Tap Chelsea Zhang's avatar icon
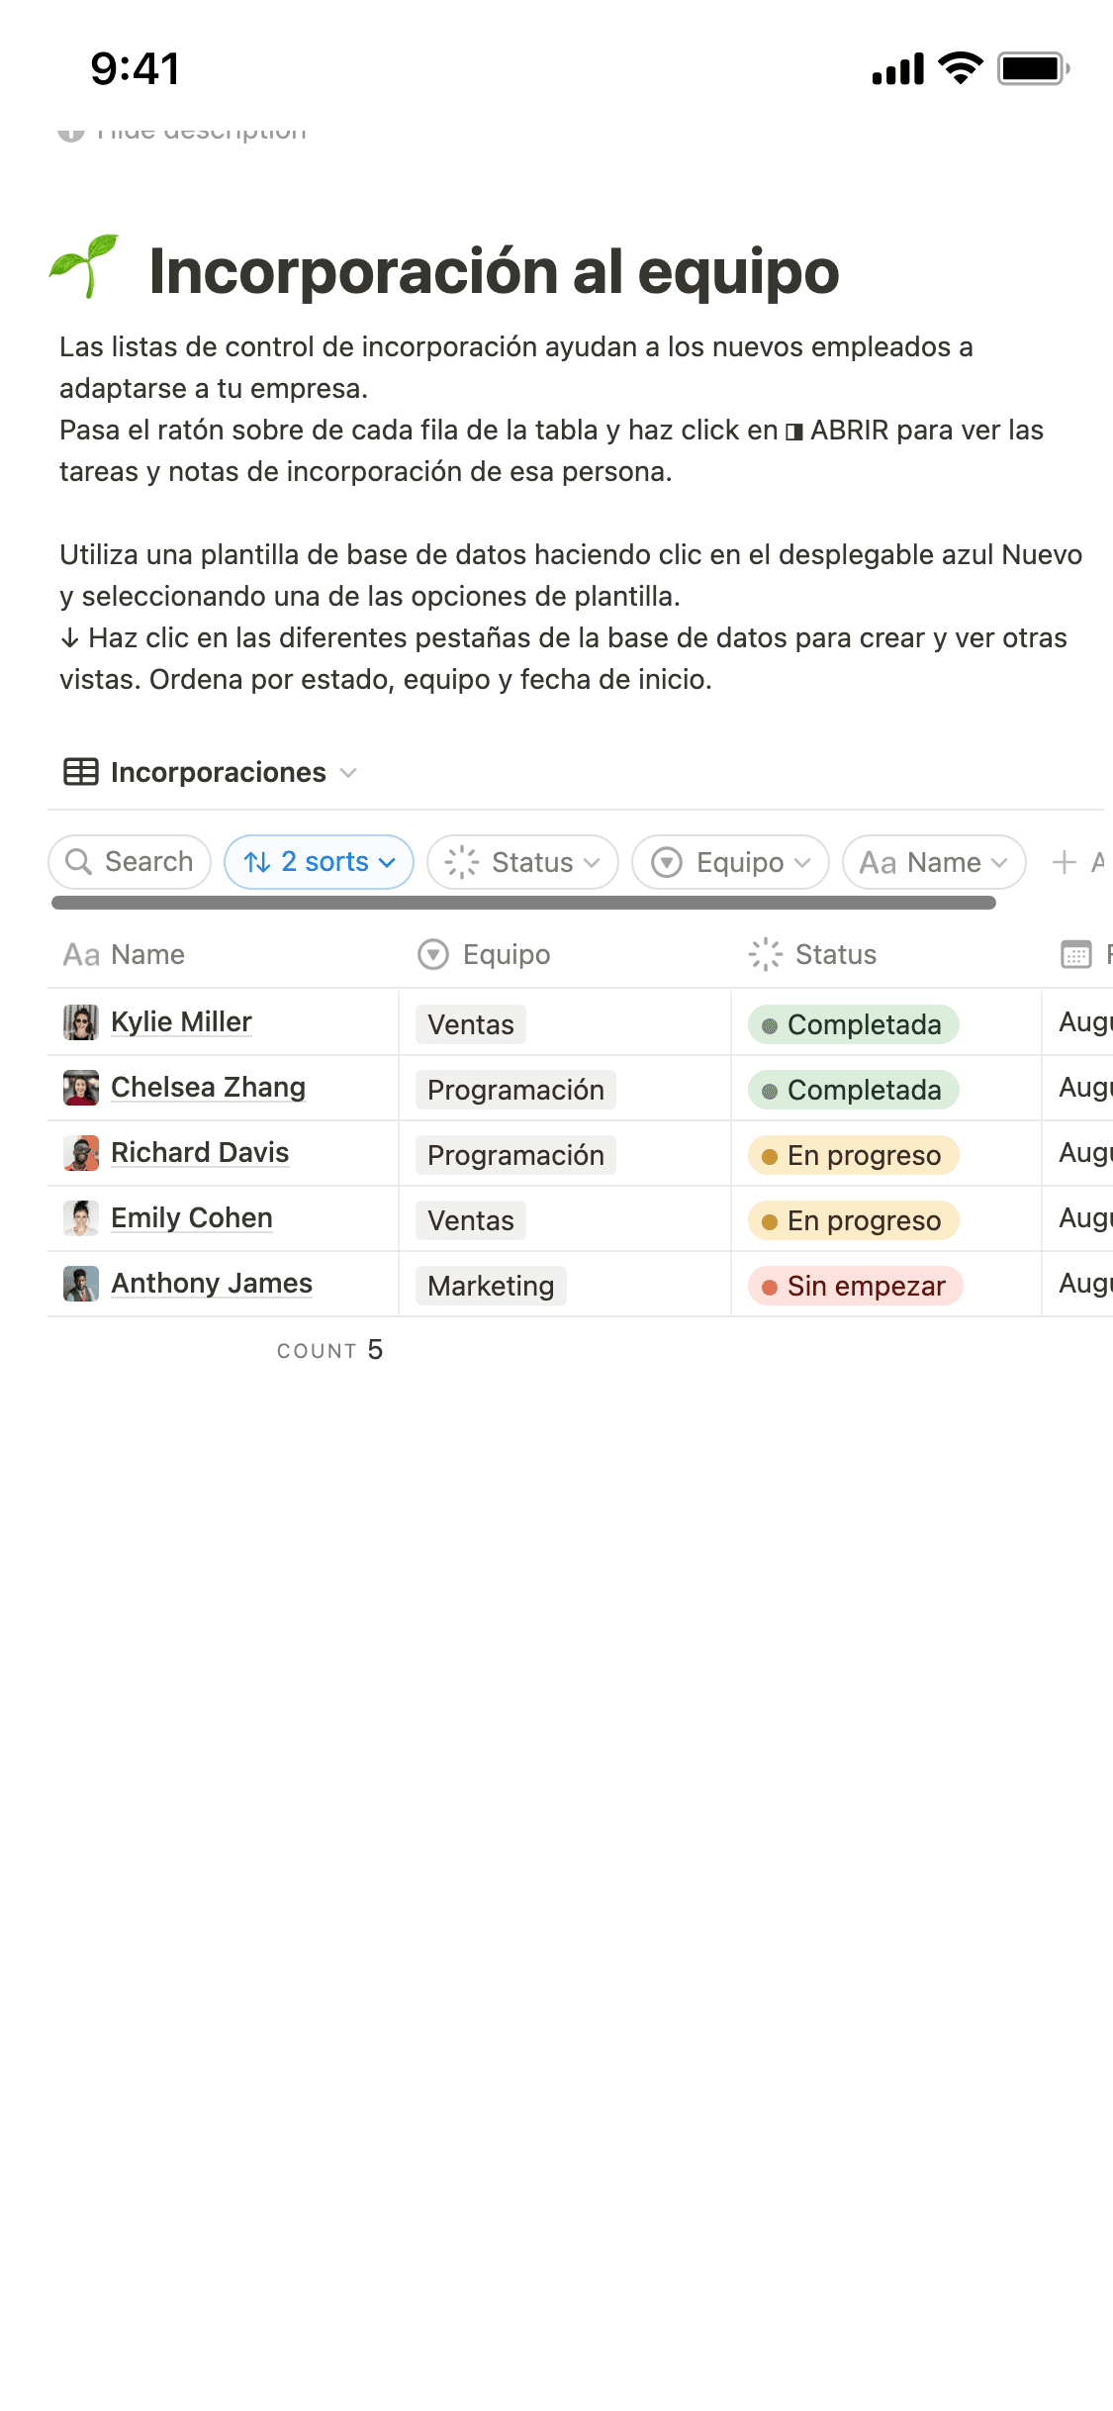Screen dimensions: 1113x2411 (x=81, y=1088)
